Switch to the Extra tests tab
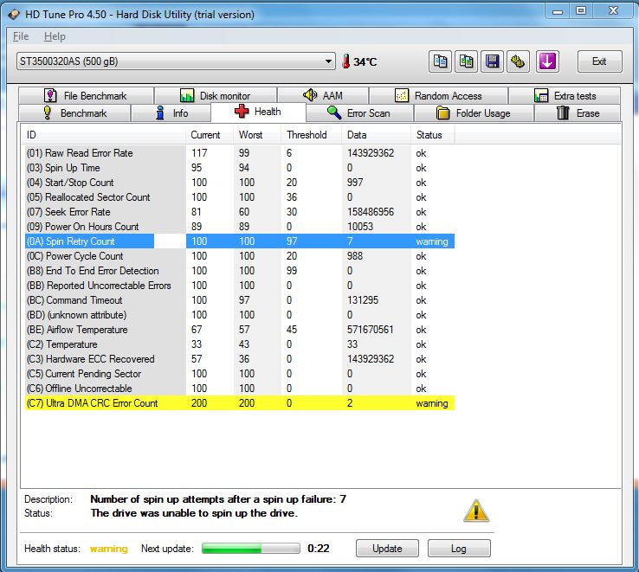The width and height of the screenshot is (639, 572). [565, 96]
